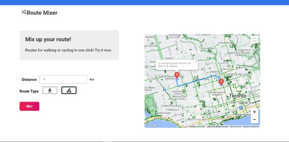Click the Harbourfront label on map
The image size is (289, 142).
[241, 115]
